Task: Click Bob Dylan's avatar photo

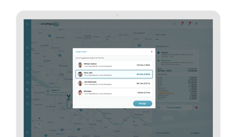Action: [80, 92]
